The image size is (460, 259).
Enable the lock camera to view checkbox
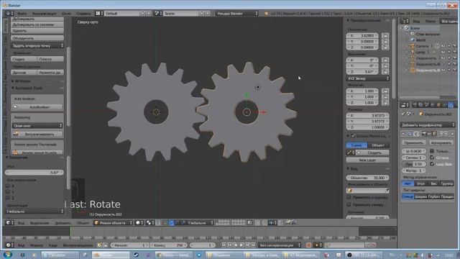(349, 204)
